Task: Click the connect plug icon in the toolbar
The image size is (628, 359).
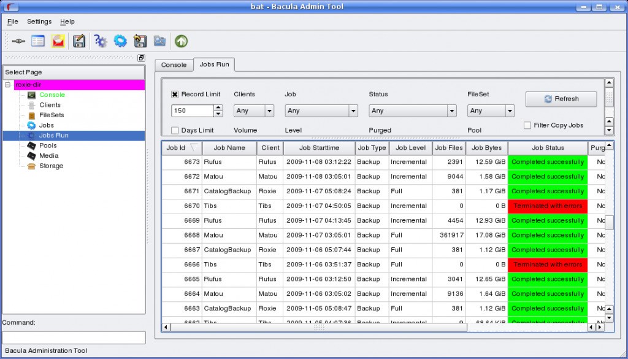Action: tap(18, 41)
